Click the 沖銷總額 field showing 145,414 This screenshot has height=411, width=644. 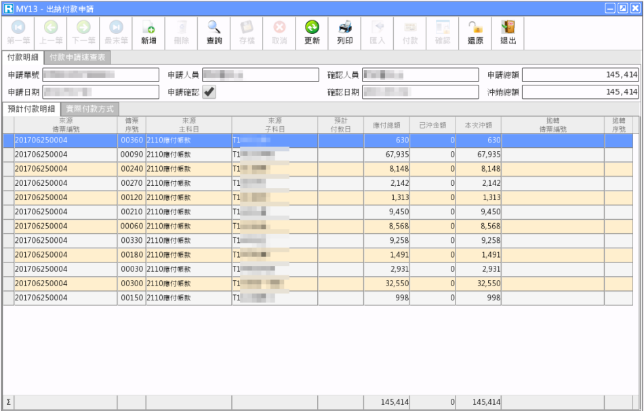point(580,92)
